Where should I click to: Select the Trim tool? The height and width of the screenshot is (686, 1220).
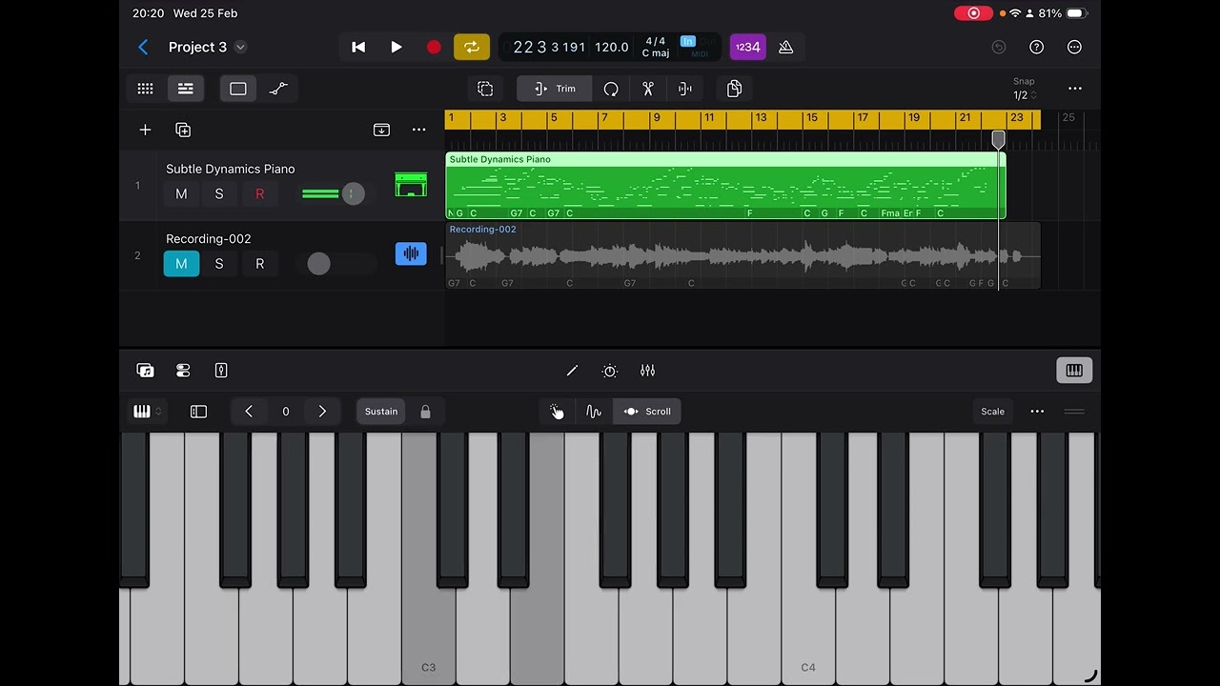555,89
